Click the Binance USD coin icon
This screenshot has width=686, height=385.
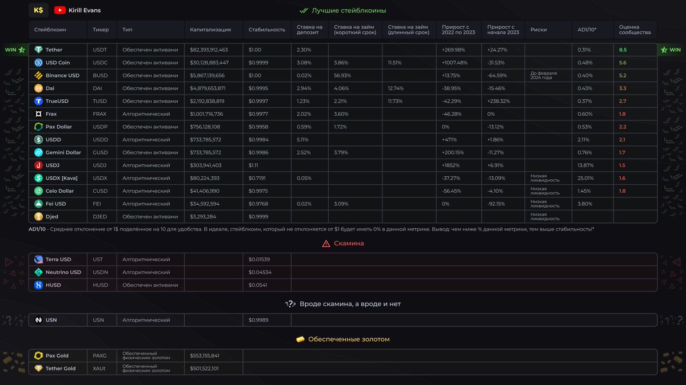coord(39,75)
